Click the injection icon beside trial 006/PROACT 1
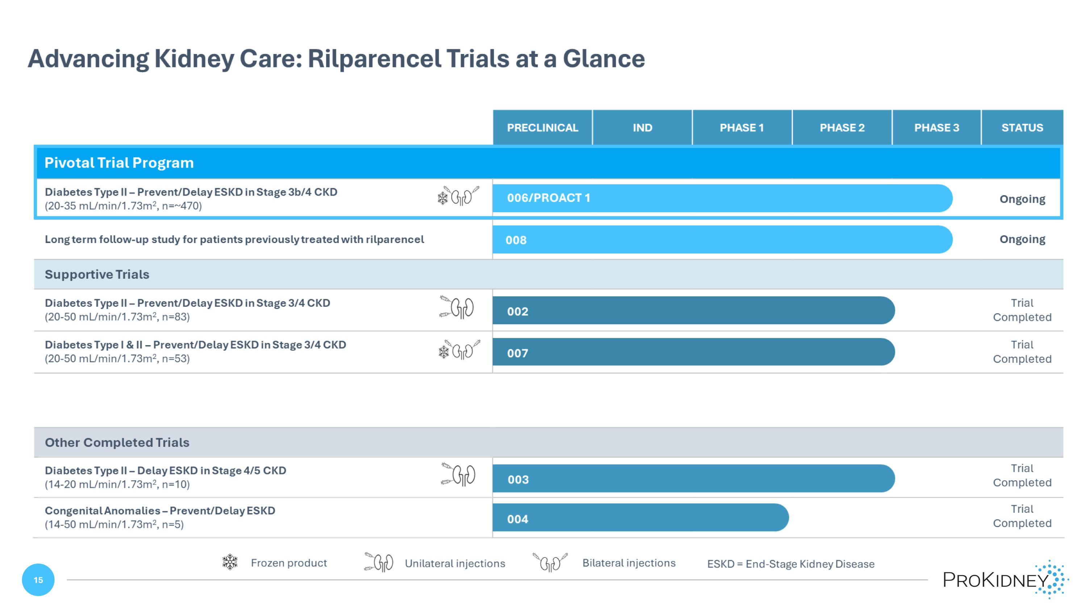The height and width of the screenshot is (611, 1087). (459, 196)
